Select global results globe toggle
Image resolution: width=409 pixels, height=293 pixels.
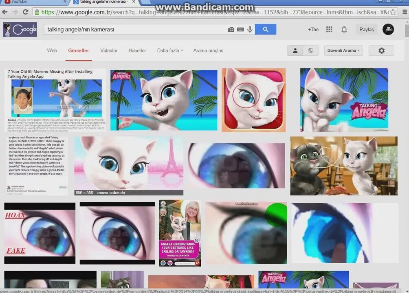pos(311,50)
